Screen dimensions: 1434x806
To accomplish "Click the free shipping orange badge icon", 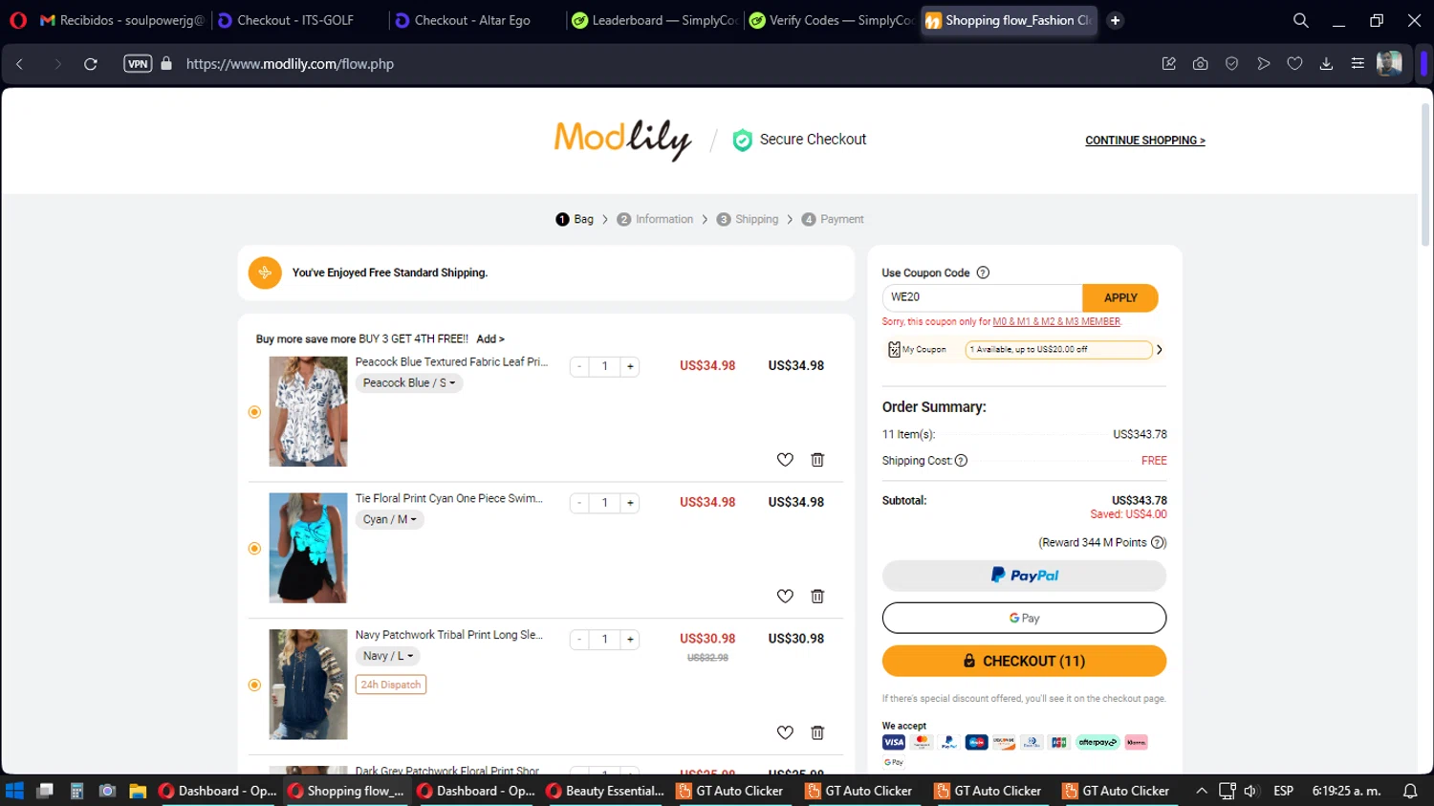I will pyautogui.click(x=265, y=272).
